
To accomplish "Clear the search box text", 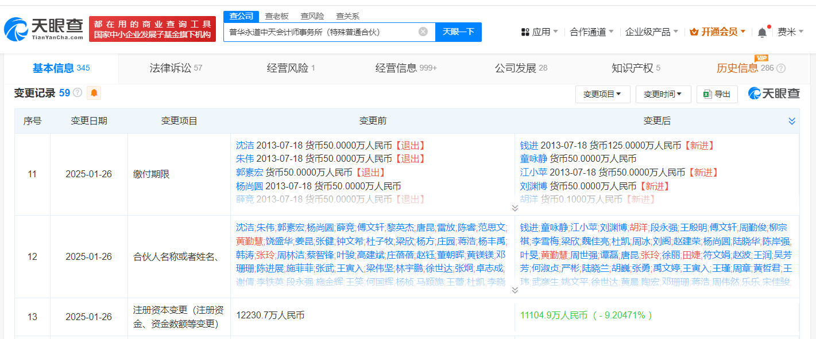I will pyautogui.click(x=423, y=32).
